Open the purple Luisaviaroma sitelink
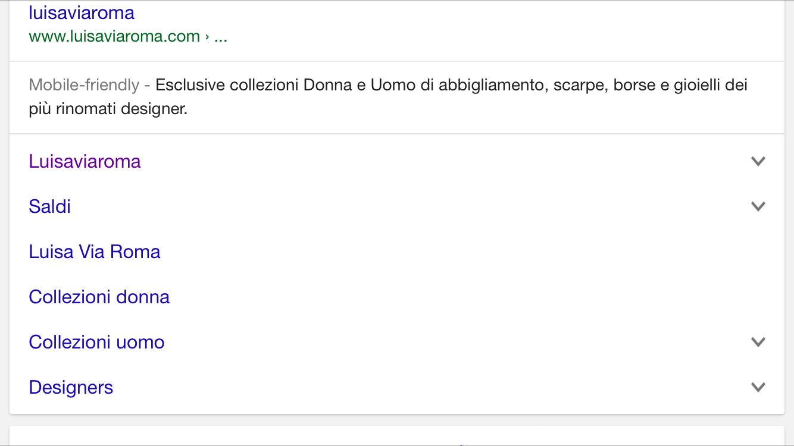The width and height of the screenshot is (794, 446). (x=85, y=161)
